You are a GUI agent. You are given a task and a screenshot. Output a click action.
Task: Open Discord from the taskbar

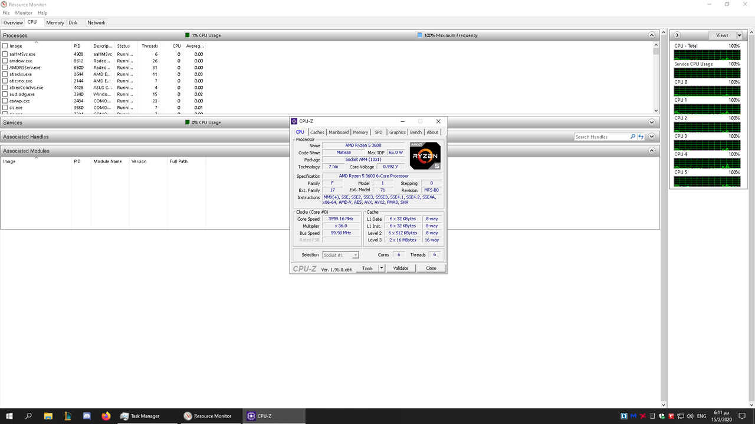pos(87,416)
